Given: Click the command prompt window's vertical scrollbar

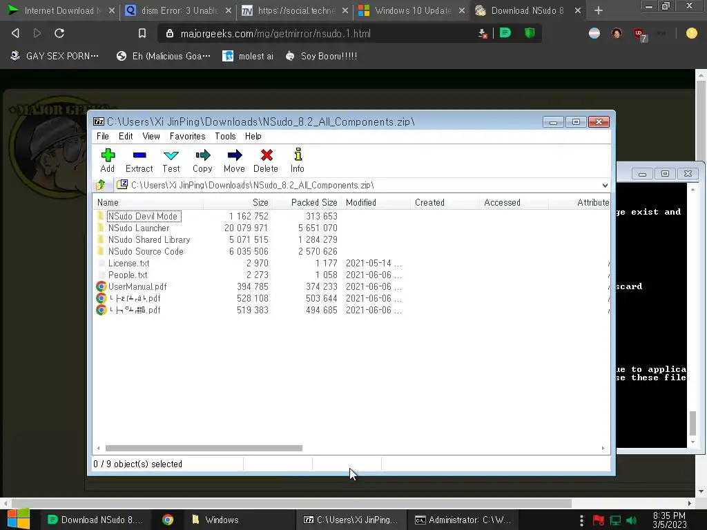Looking at the screenshot, I should (x=693, y=315).
